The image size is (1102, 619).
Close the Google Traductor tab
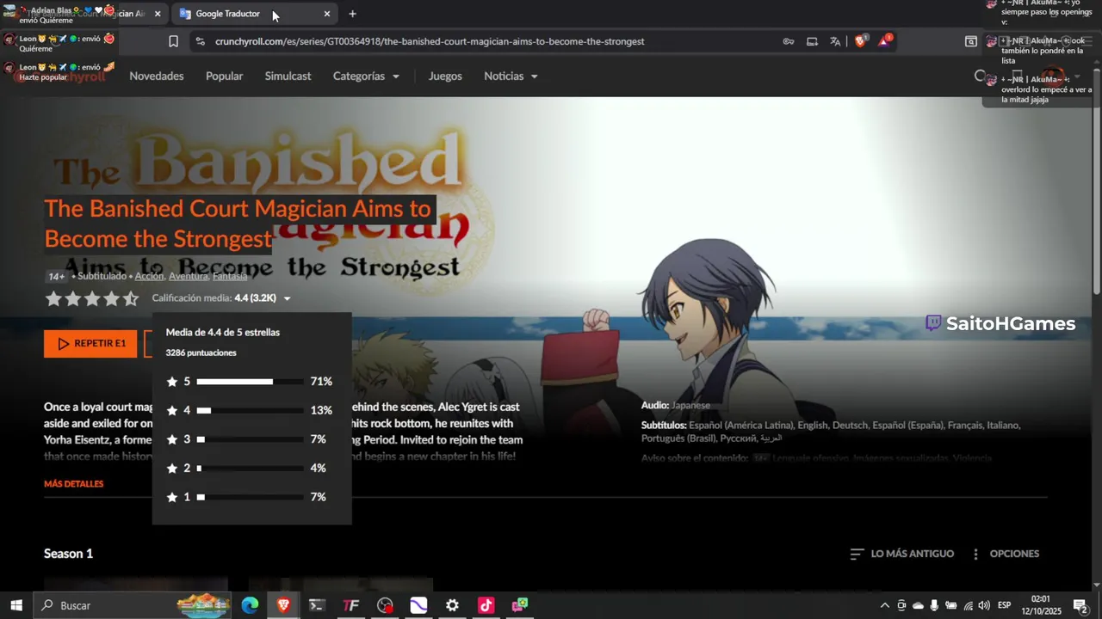click(327, 14)
